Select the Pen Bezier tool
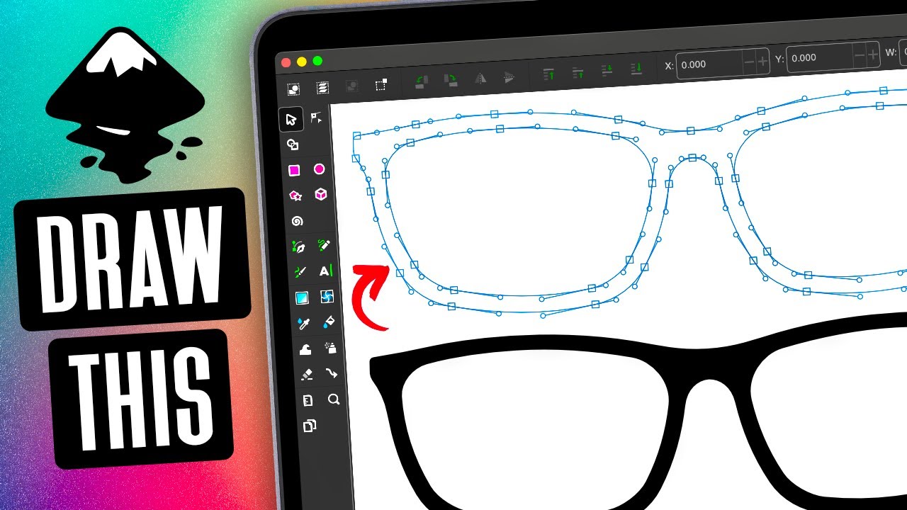Screen dimensions: 907x510 point(298,247)
